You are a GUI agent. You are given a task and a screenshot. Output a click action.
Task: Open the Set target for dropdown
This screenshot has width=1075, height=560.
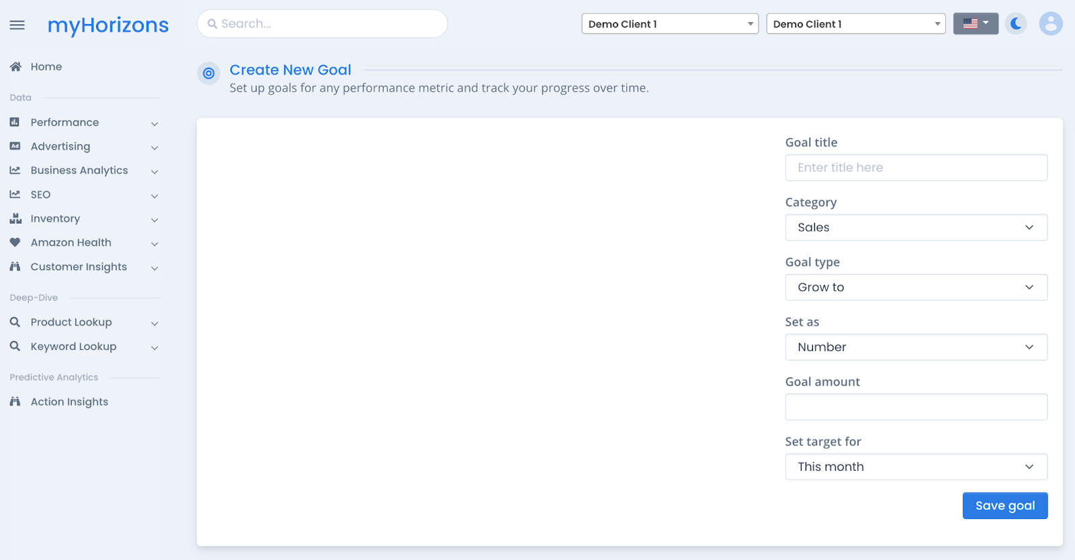coord(916,467)
